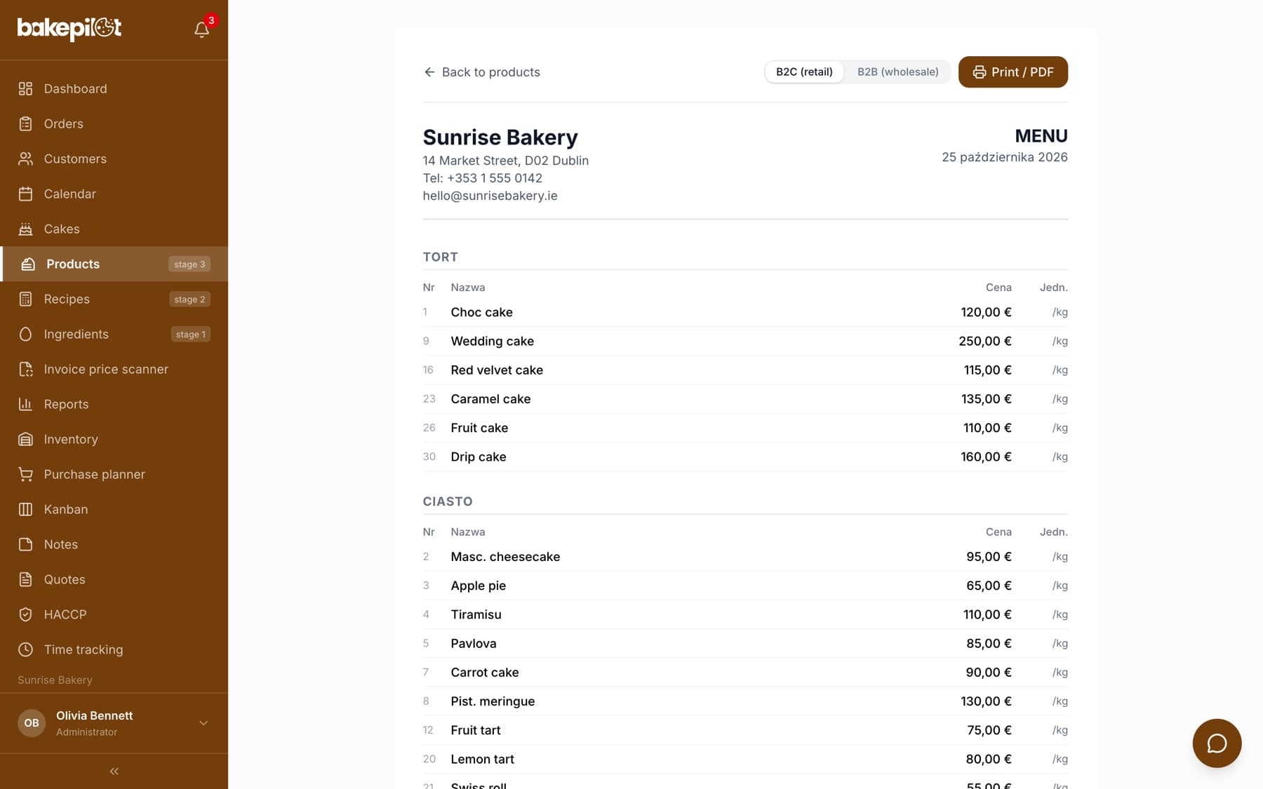The height and width of the screenshot is (789, 1263).
Task: Click the Print / PDF button
Action: [1013, 72]
